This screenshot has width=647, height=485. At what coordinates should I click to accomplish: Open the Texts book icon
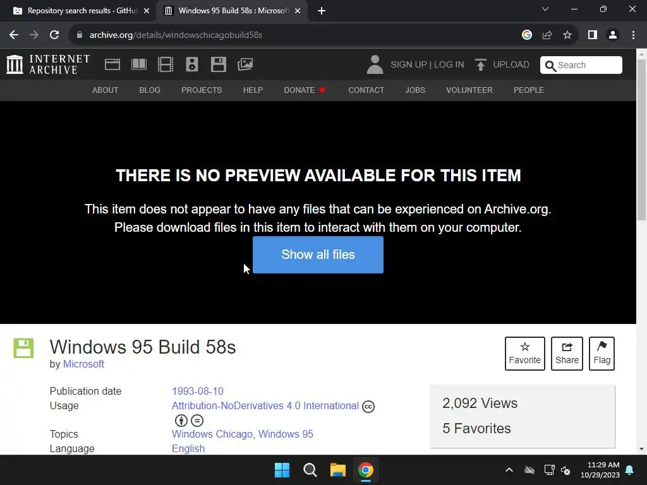pos(139,65)
